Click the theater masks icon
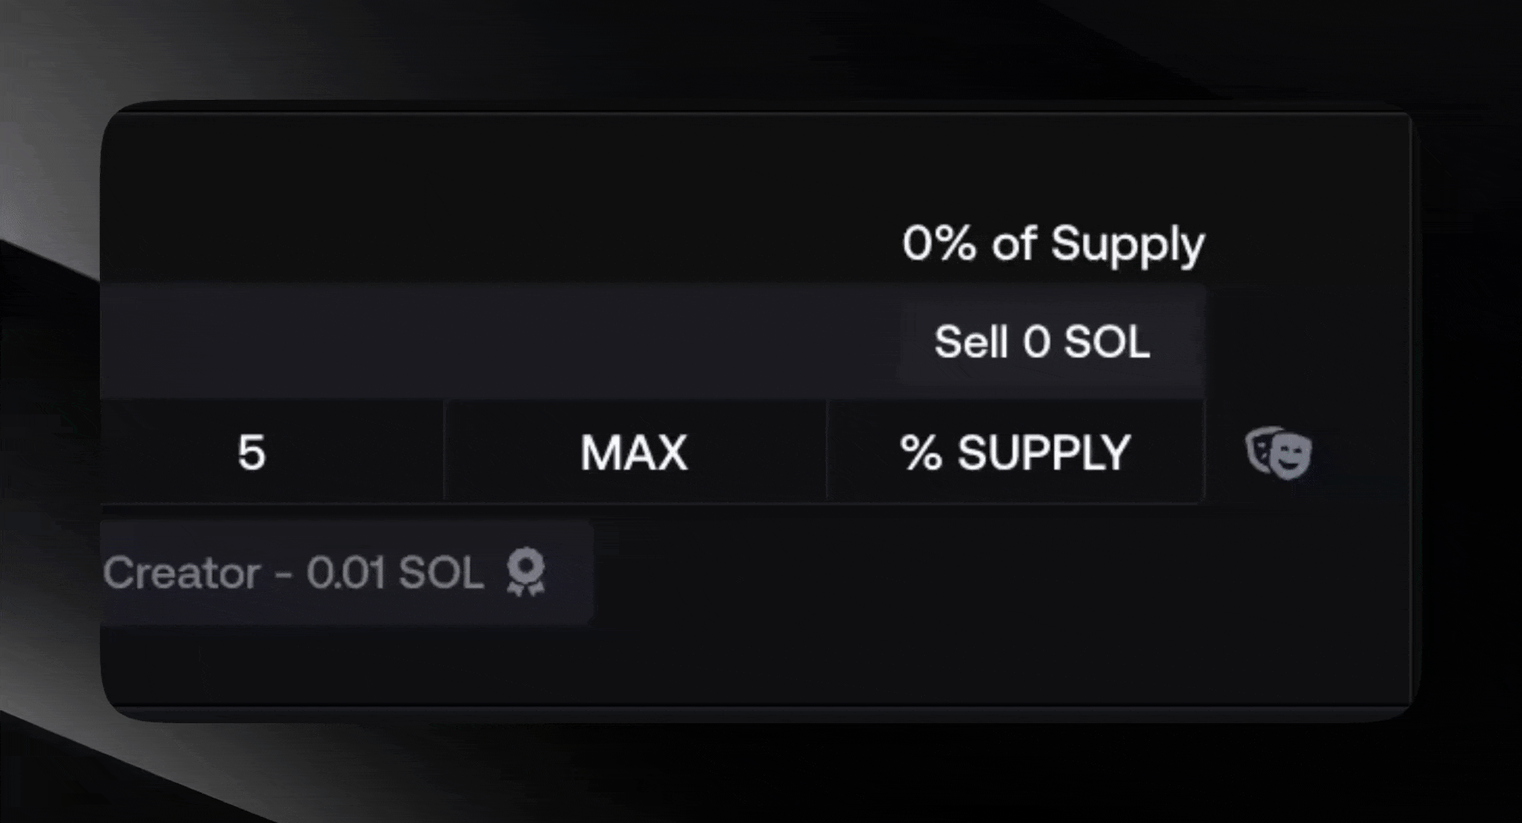 1279,453
